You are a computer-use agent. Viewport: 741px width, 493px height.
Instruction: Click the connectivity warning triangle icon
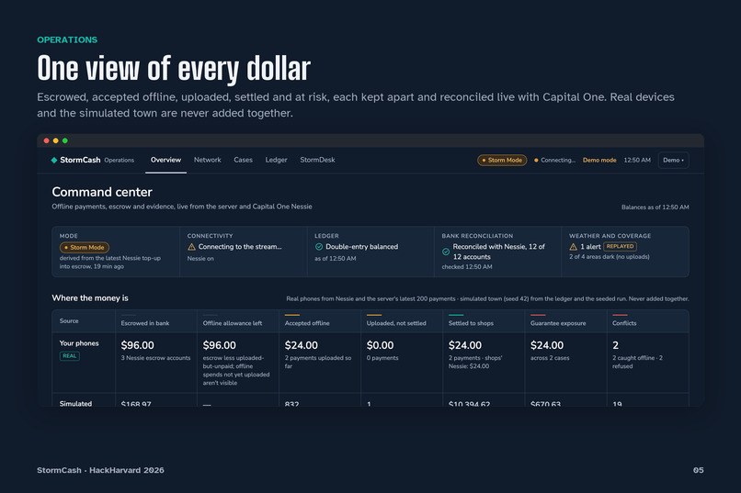pos(191,247)
